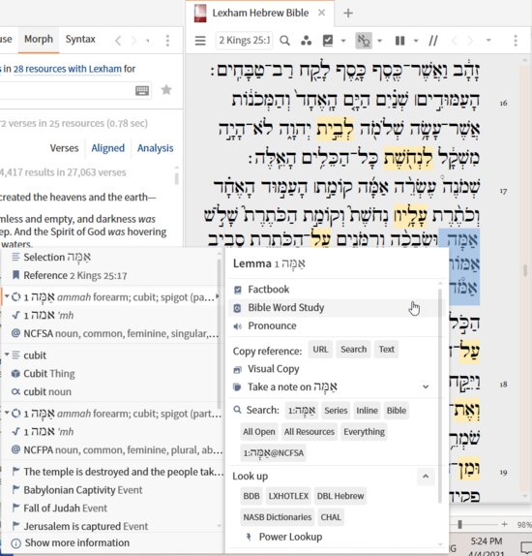Screen dimensions: 532x556
Task: Open the Lexham Hebrew Bible panel kebab menu
Action: click(516, 41)
